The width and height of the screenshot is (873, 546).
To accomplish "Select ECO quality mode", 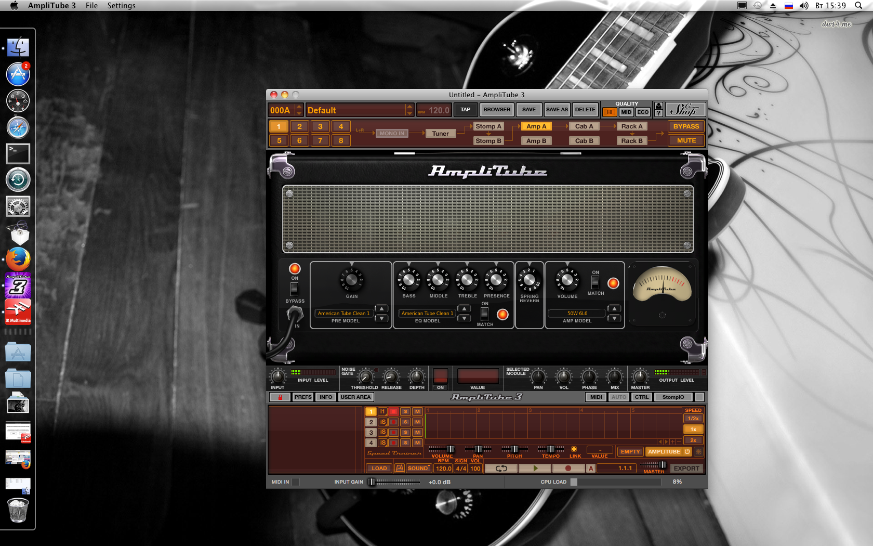I will click(x=643, y=112).
